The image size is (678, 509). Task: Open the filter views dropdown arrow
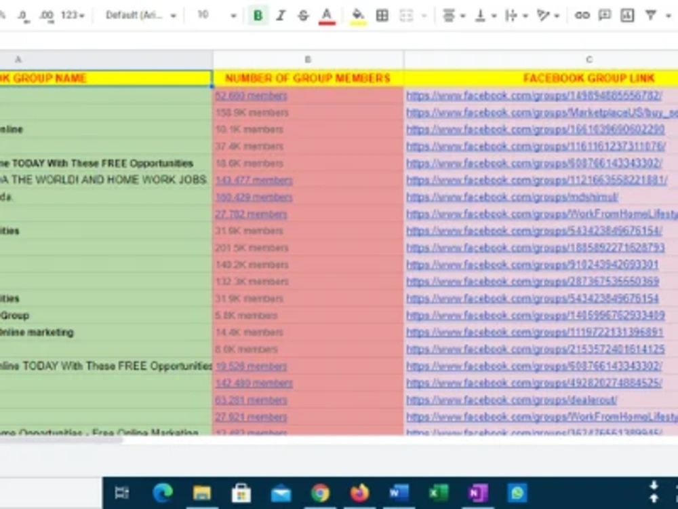pyautogui.click(x=669, y=16)
